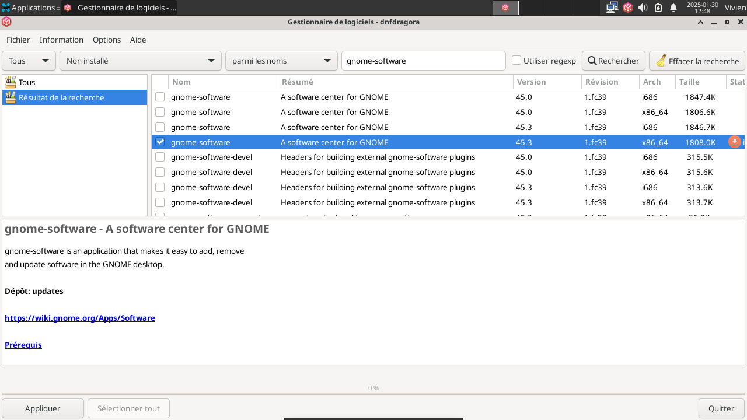747x420 pixels.
Task: Select the active workspace with dnfdragora thumbnail
Action: [505, 8]
